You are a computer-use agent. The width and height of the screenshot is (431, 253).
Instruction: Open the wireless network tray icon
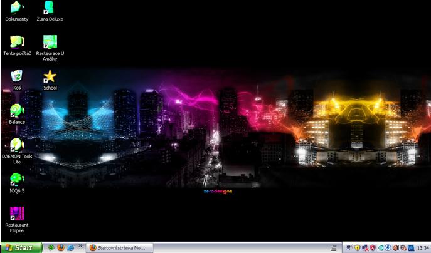click(349, 248)
